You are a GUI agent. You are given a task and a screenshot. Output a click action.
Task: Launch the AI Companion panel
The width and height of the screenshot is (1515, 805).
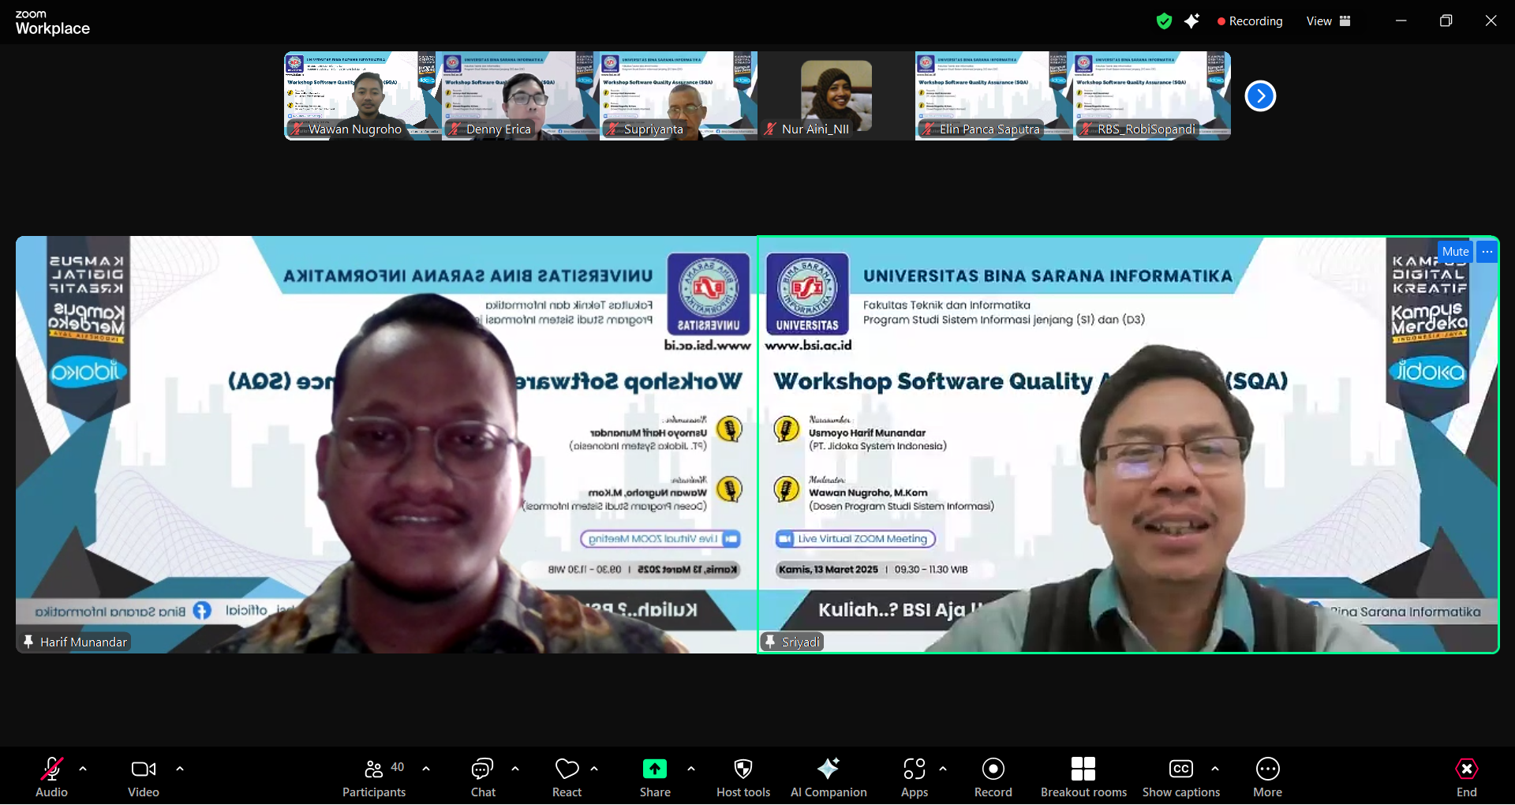point(829,777)
